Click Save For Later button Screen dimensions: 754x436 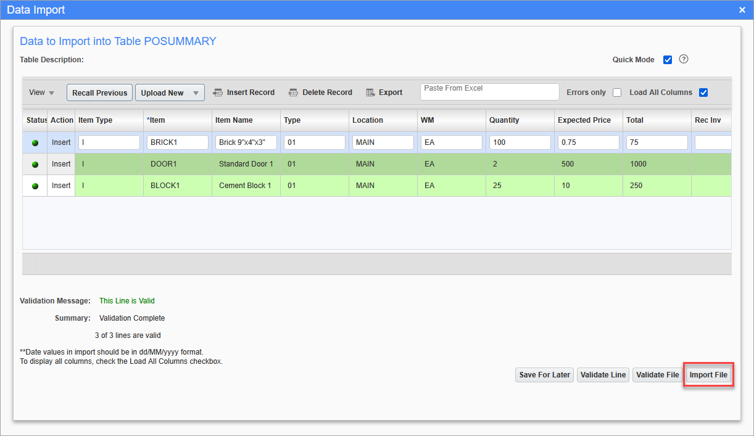(x=544, y=375)
